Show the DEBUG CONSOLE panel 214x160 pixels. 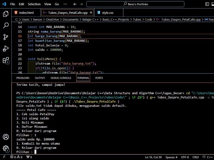[x=61, y=78]
